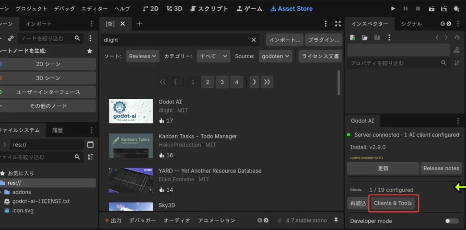This screenshot has width=466, height=230.
Task: Click the link node icon in scene dock
Action: coord(11,38)
